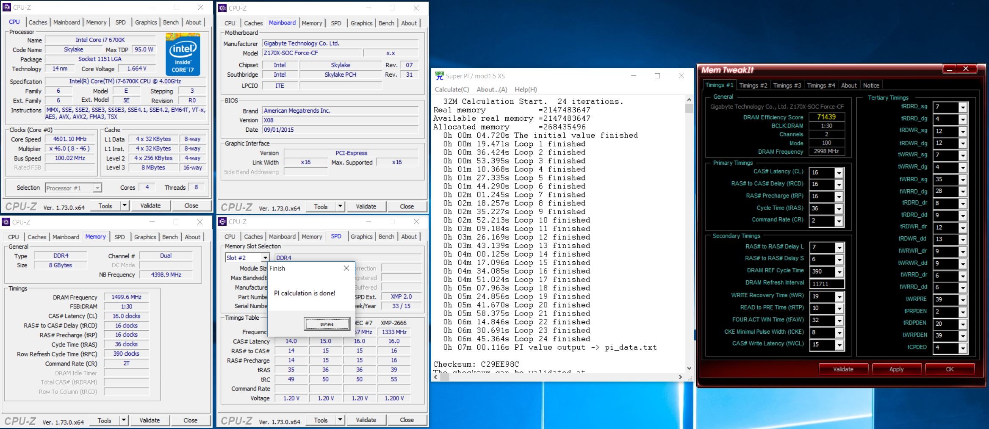989x429 pixels.
Task: Open Timings #4 tab in Mem TweakIt
Action: pyautogui.click(x=821, y=85)
